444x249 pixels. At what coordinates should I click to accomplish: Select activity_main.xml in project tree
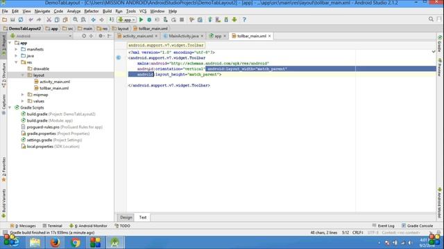55,82
